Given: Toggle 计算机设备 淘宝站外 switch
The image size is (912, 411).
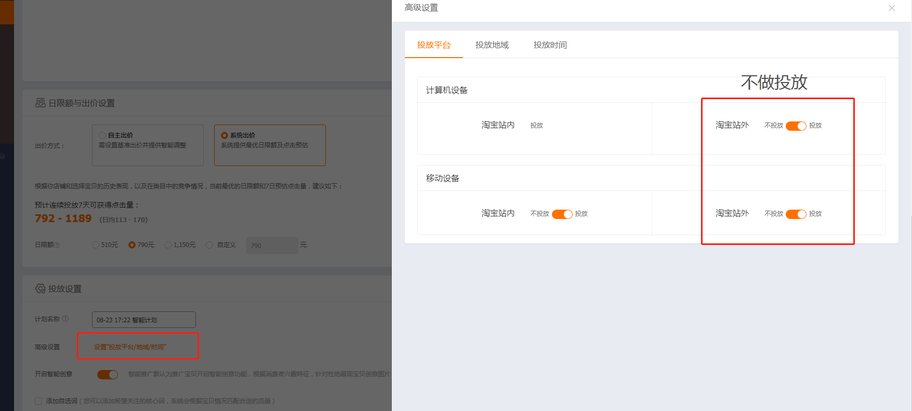Looking at the screenshot, I should click(796, 126).
